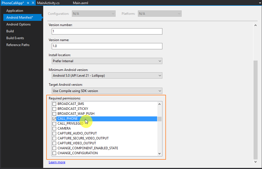262x169 pixels.
Task: Click the page vertical scrollbar thumb
Action: click(x=255, y=110)
